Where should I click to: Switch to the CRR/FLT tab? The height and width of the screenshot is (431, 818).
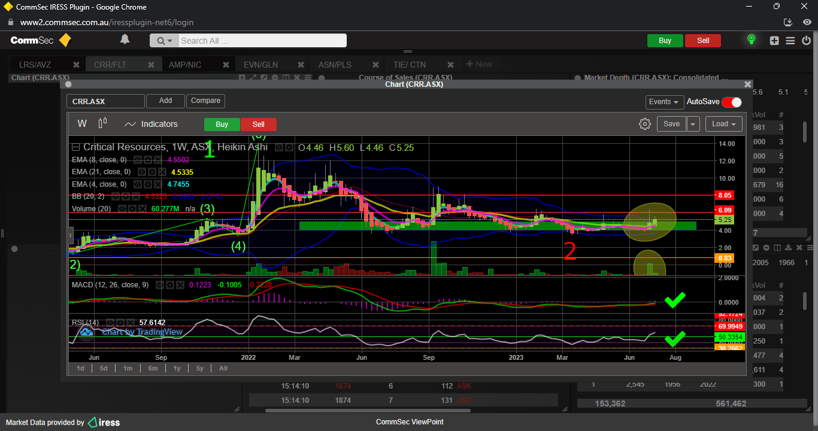pyautogui.click(x=110, y=65)
